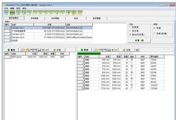
Task: Click the save disk icon in parts toolbar
Action: click(x=109, y=50)
